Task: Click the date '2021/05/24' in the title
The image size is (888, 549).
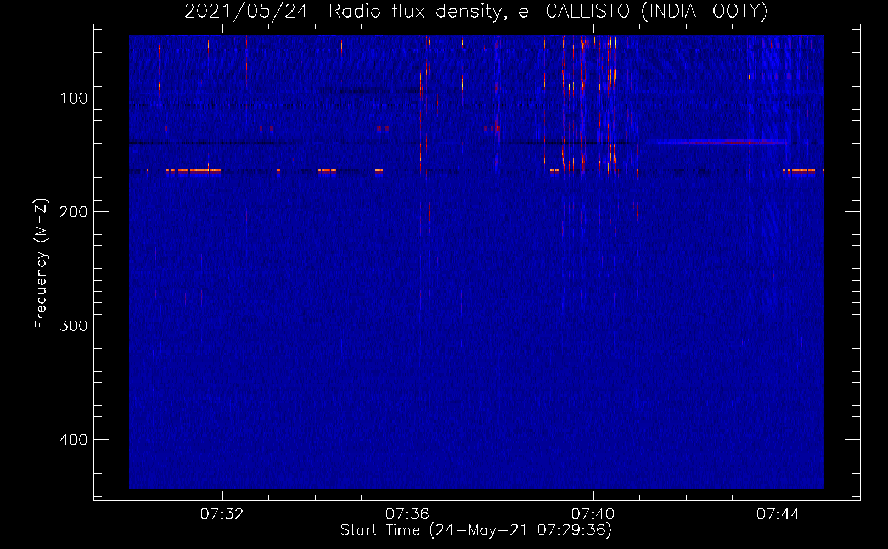Action: (246, 11)
